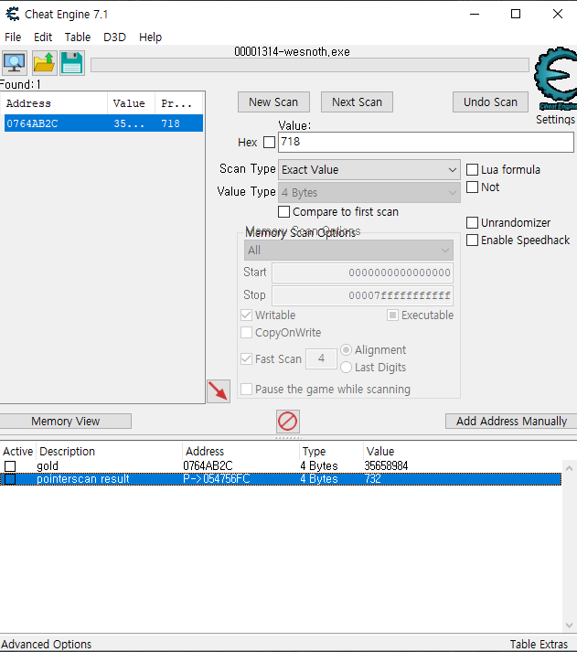Open the File menu
Screen dimensions: 577x652
pyautogui.click(x=13, y=37)
